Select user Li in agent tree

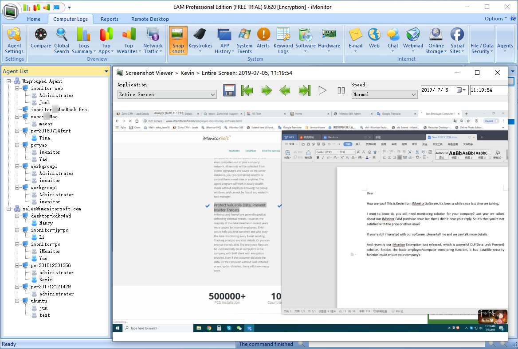pyautogui.click(x=42, y=237)
